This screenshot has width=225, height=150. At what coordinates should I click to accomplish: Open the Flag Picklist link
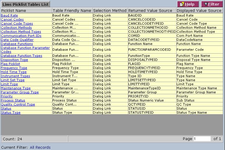coord(10,64)
